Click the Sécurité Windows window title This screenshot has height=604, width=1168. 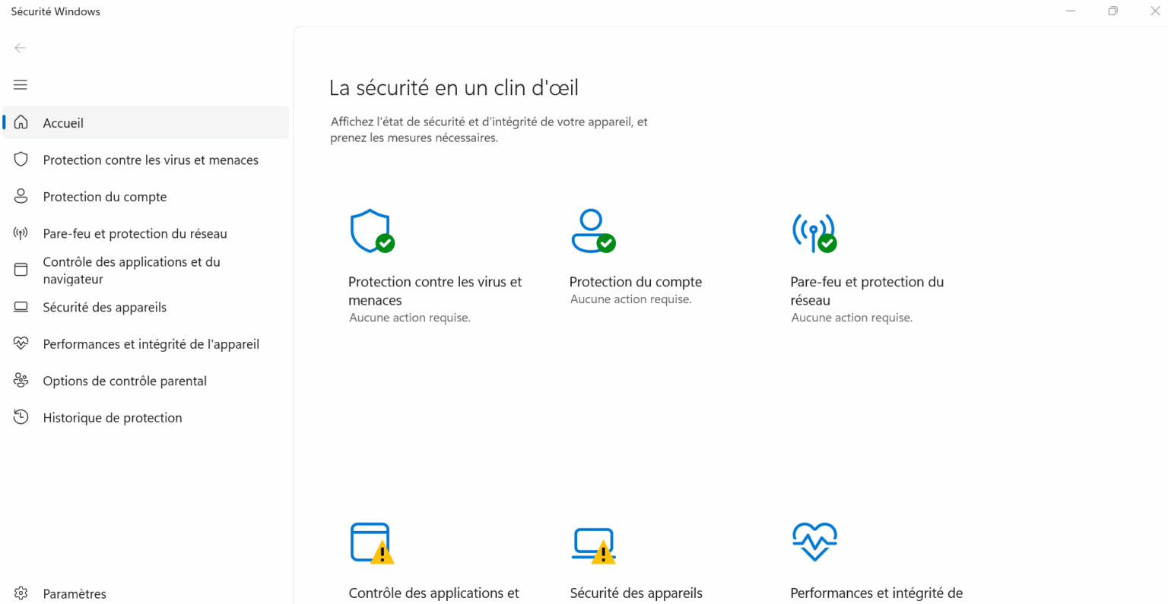pyautogui.click(x=56, y=11)
